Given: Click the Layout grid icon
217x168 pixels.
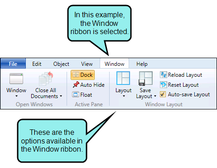Looking at the screenshot, I should [x=123, y=78].
